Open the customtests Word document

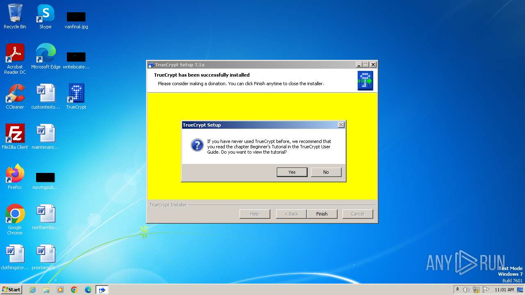pyautogui.click(x=46, y=96)
